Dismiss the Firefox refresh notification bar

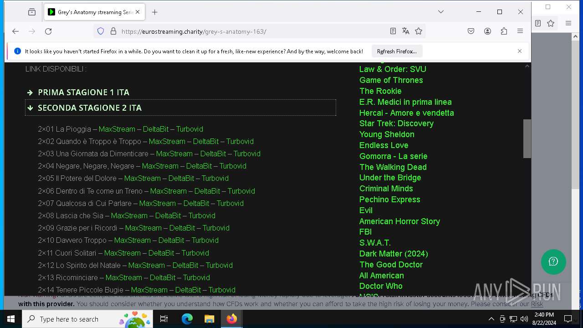point(520,51)
